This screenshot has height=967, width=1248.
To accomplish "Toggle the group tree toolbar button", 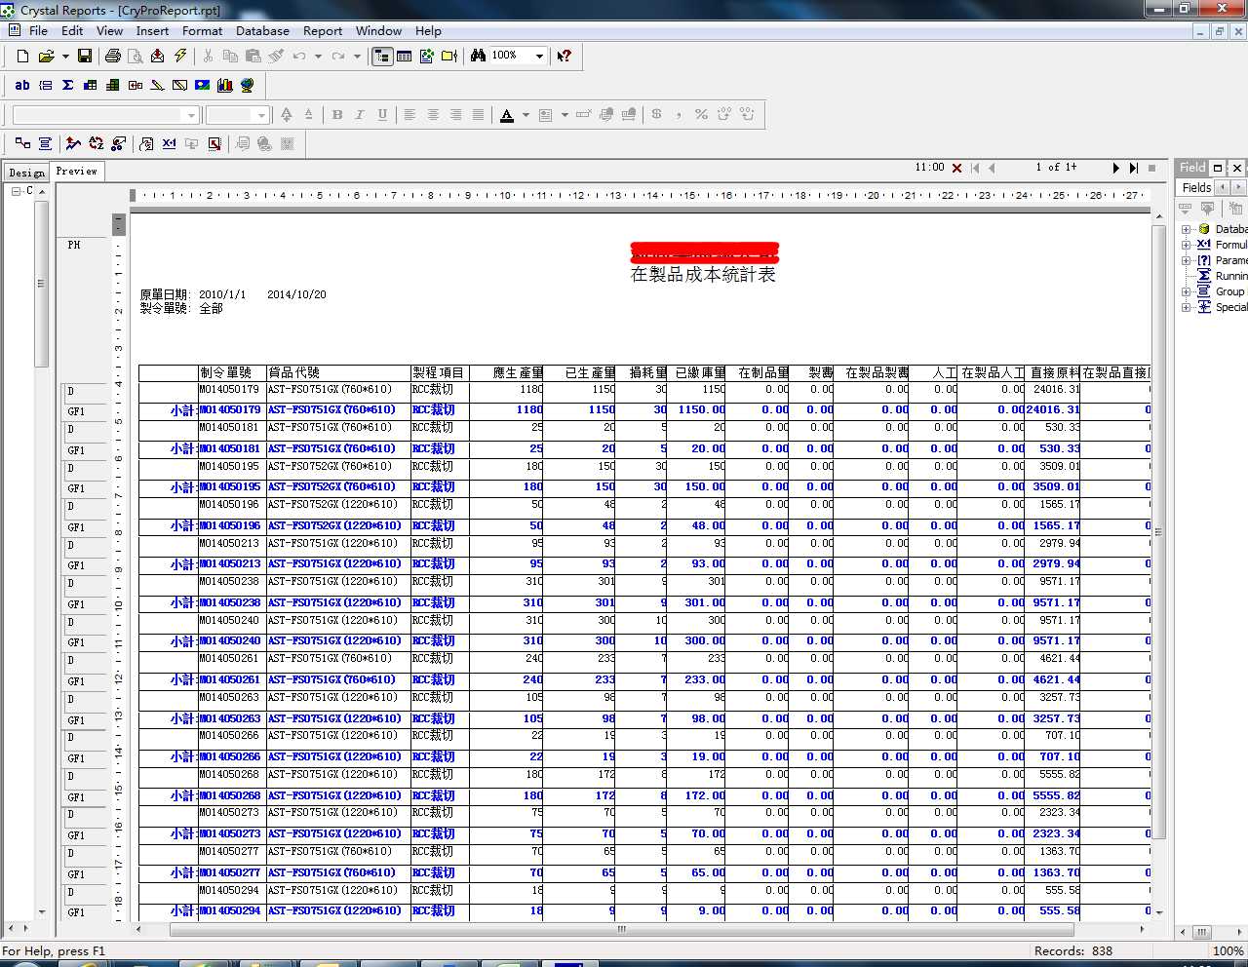I will click(x=382, y=56).
